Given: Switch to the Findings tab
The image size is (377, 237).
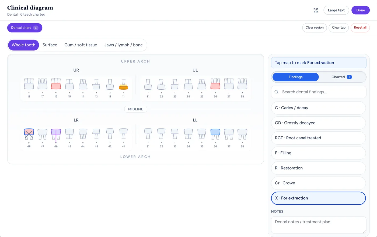Looking at the screenshot, I should coord(296,77).
